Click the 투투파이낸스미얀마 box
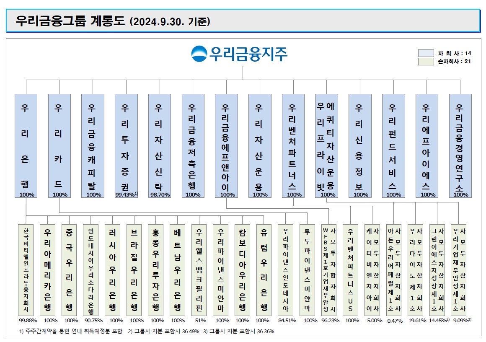This screenshot has width=486, height=342. point(307,270)
